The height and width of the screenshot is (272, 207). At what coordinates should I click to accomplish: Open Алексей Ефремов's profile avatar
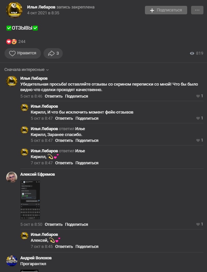point(12,177)
